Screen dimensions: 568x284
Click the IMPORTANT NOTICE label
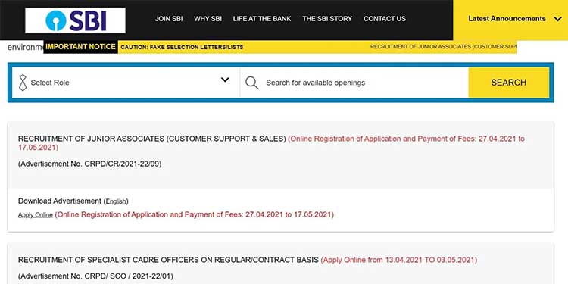[x=80, y=47]
